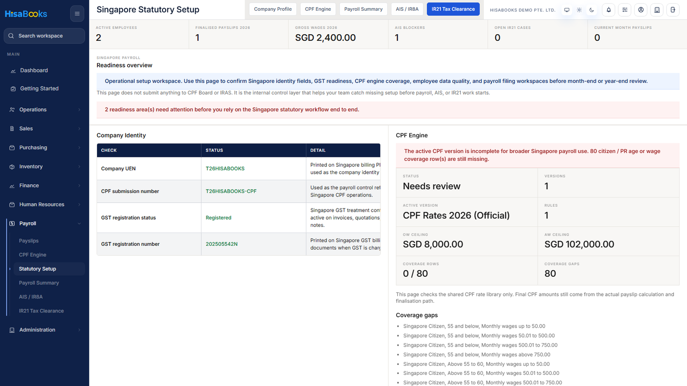Expand the Finance menu chevron
687x386 pixels.
79,186
